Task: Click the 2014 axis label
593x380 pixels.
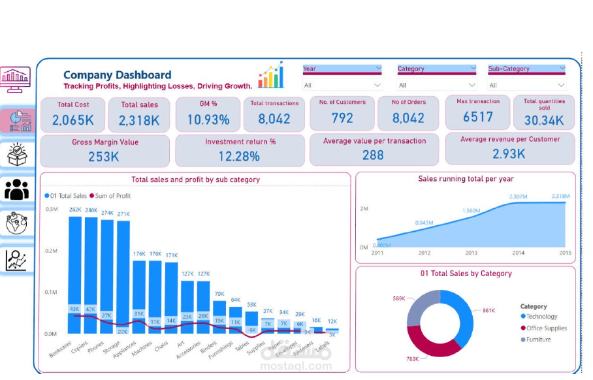Action: [518, 253]
